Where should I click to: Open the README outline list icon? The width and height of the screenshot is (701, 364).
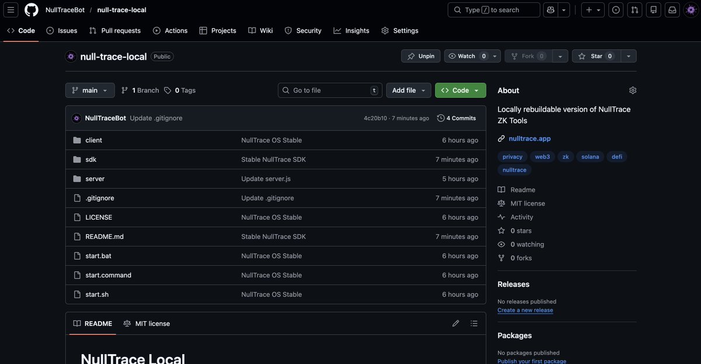click(474, 324)
